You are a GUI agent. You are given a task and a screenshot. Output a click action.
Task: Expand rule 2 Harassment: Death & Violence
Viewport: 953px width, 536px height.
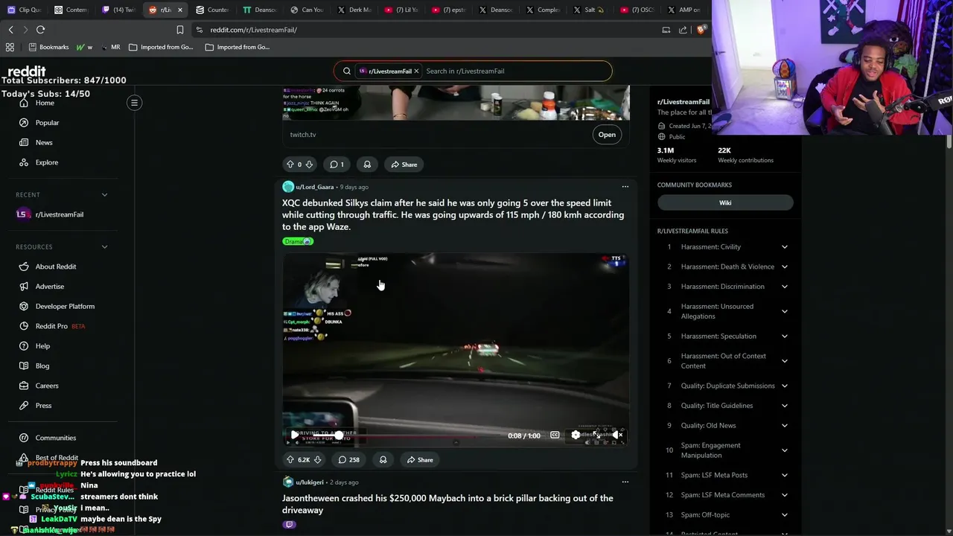tap(784, 267)
